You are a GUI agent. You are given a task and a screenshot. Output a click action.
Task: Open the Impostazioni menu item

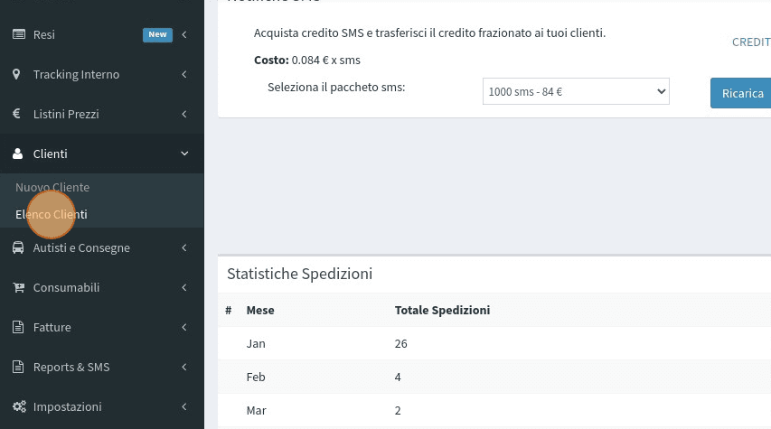click(102, 407)
